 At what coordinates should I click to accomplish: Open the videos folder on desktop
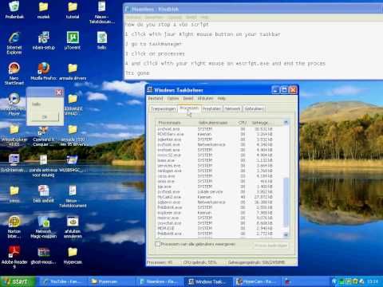tap(14, 194)
